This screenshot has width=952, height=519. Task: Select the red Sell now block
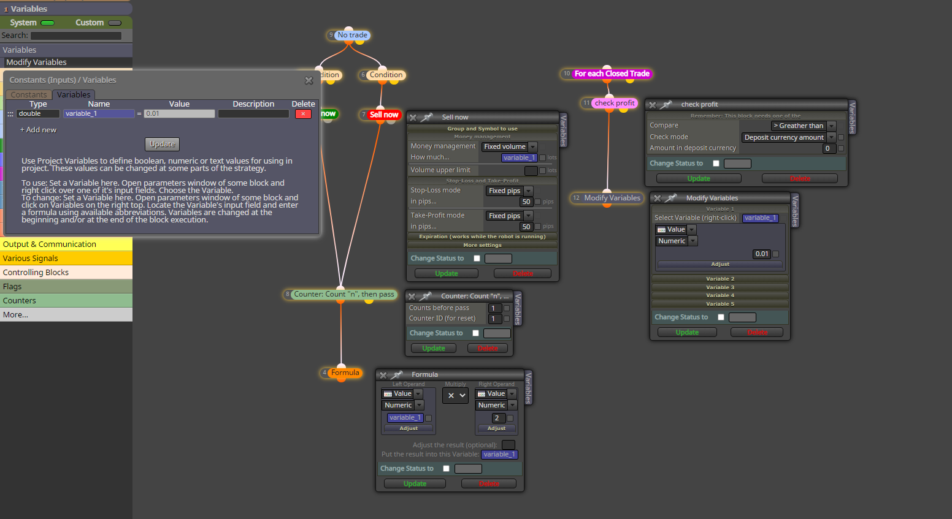click(x=384, y=115)
